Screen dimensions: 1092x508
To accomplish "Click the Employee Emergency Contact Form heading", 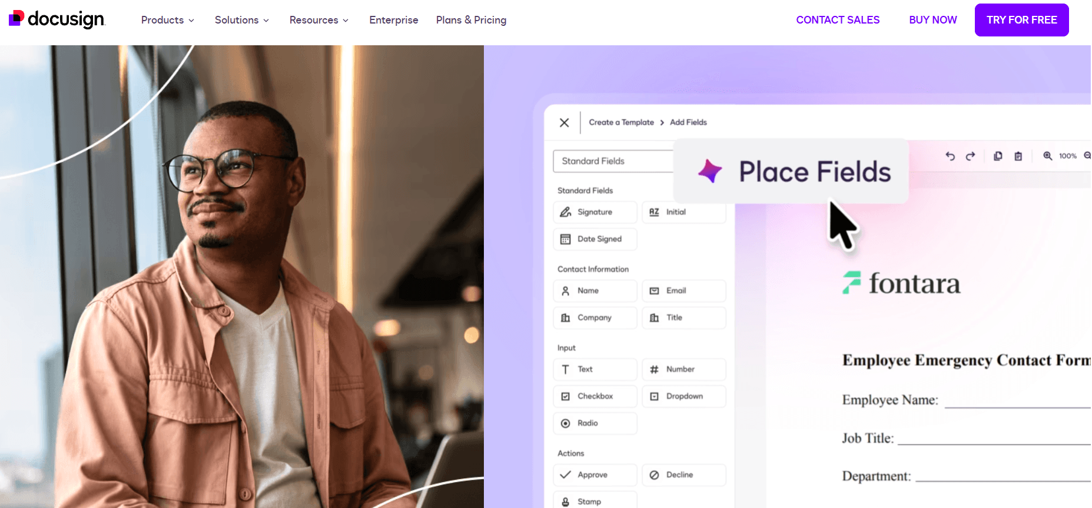I will (967, 360).
